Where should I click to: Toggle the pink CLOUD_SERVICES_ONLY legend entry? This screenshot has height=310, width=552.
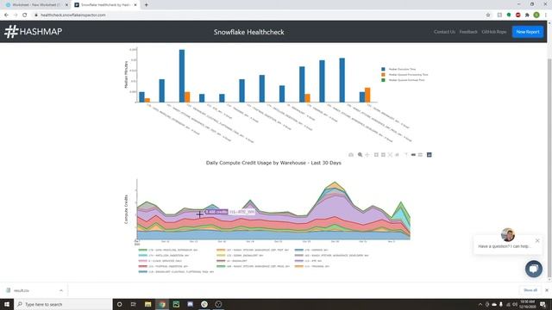point(160,261)
